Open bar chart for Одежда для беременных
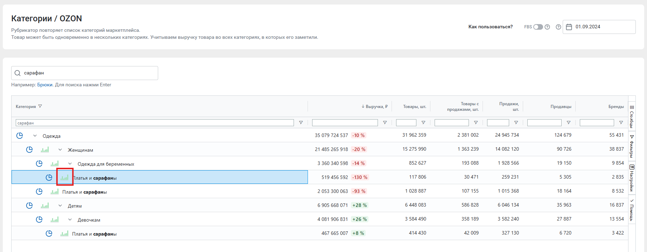This screenshot has width=647, height=252. tap(55, 164)
